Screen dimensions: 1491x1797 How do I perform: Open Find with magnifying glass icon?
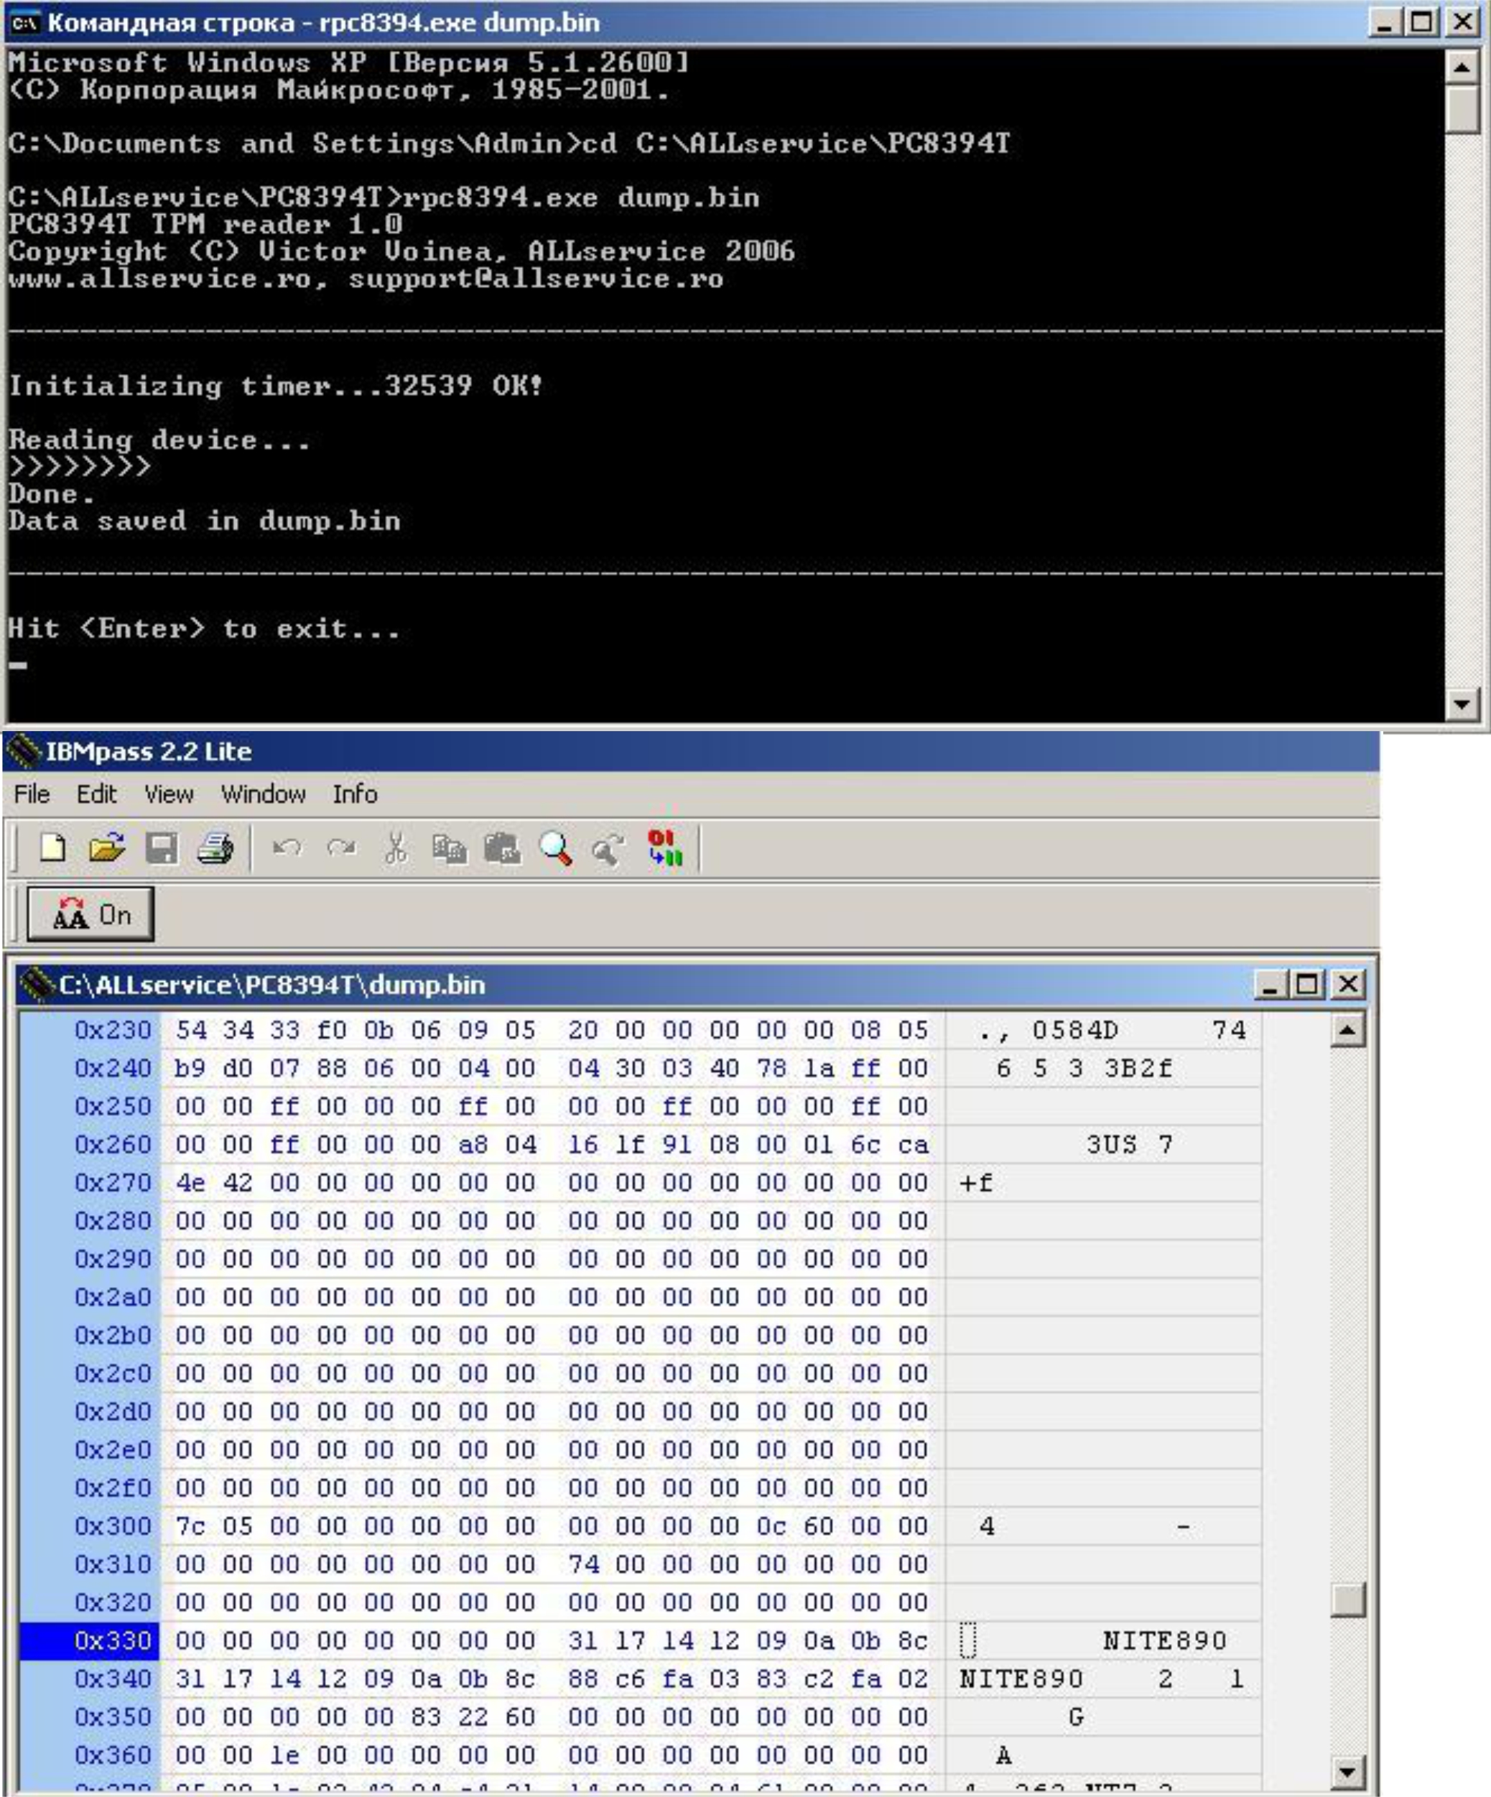point(555,848)
